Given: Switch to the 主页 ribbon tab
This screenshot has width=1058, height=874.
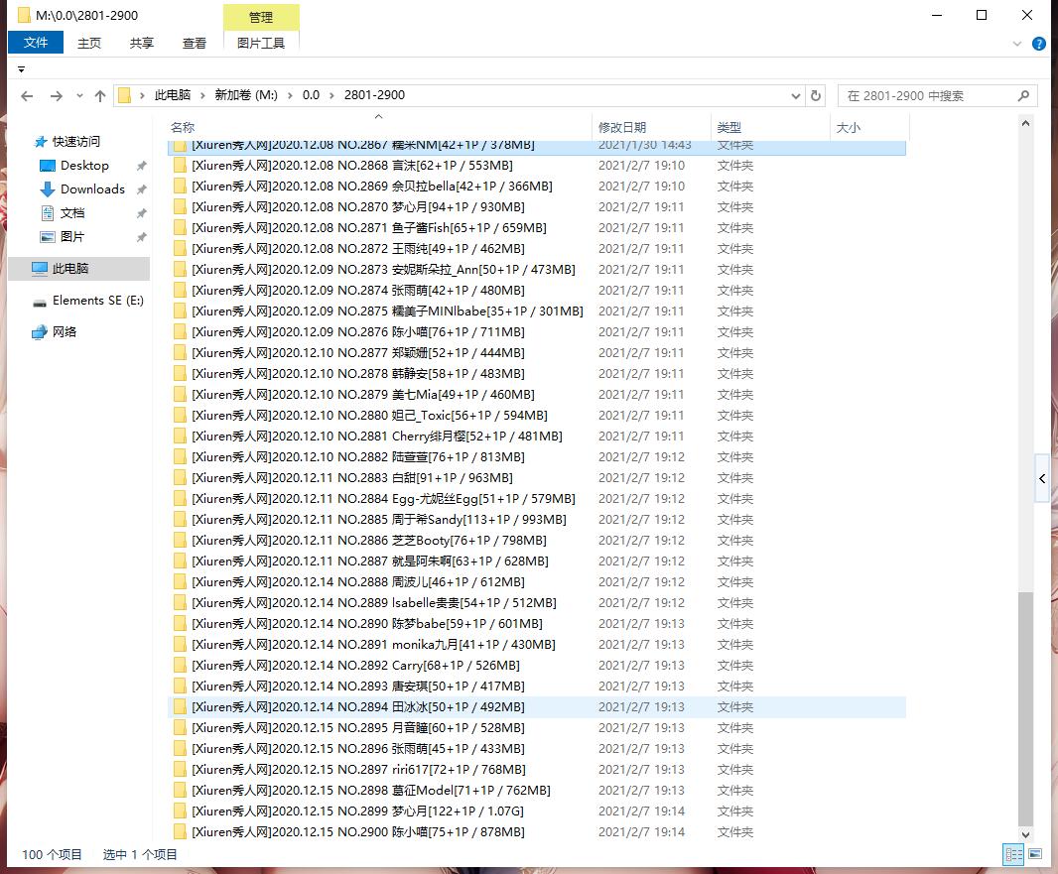Looking at the screenshot, I should (89, 44).
